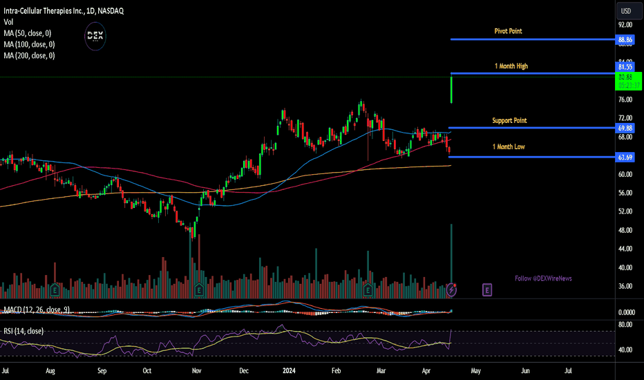Open the lightning bolt news event icon
Screen dimensions: 644x380
pyautogui.click(x=451, y=290)
